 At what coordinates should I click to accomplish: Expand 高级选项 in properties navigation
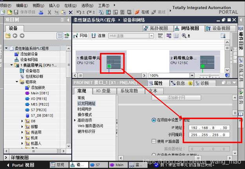point(75,120)
